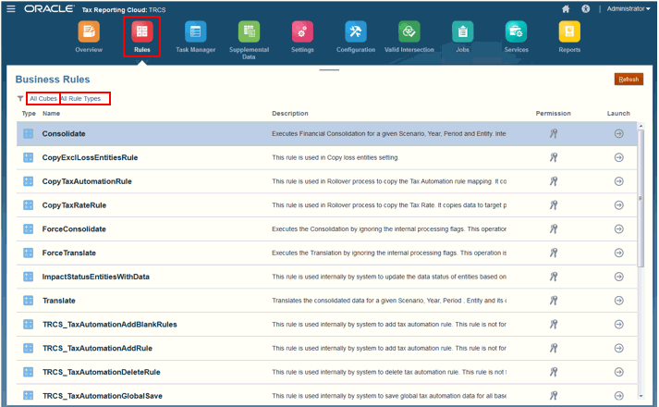
Task: Open the Reports icon
Action: pos(569,31)
